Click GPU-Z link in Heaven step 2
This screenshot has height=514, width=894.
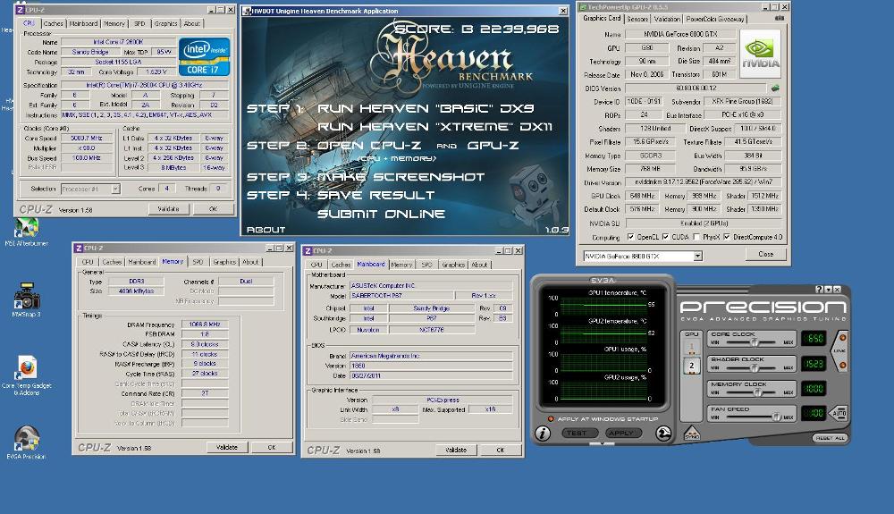493,146
